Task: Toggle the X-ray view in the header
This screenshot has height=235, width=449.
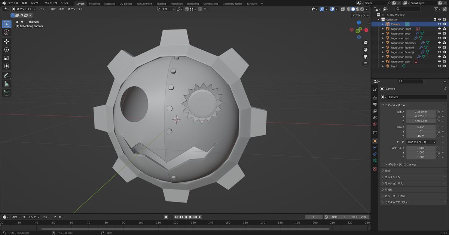Action: point(343,9)
